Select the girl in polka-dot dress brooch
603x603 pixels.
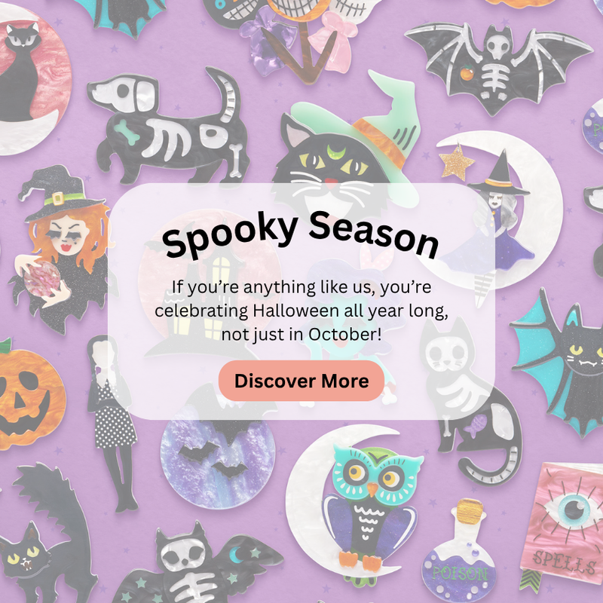(113, 423)
